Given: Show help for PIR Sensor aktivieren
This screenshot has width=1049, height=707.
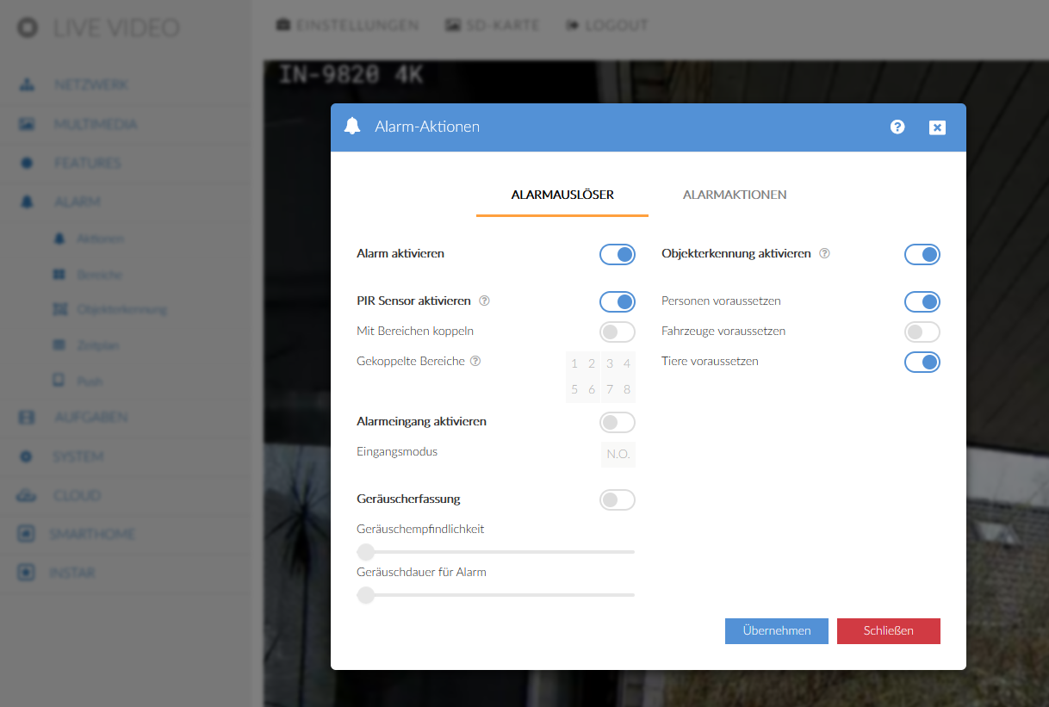Looking at the screenshot, I should coord(484,301).
